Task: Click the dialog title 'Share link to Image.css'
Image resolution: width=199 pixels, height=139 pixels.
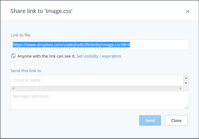Action: pyautogui.click(x=41, y=11)
